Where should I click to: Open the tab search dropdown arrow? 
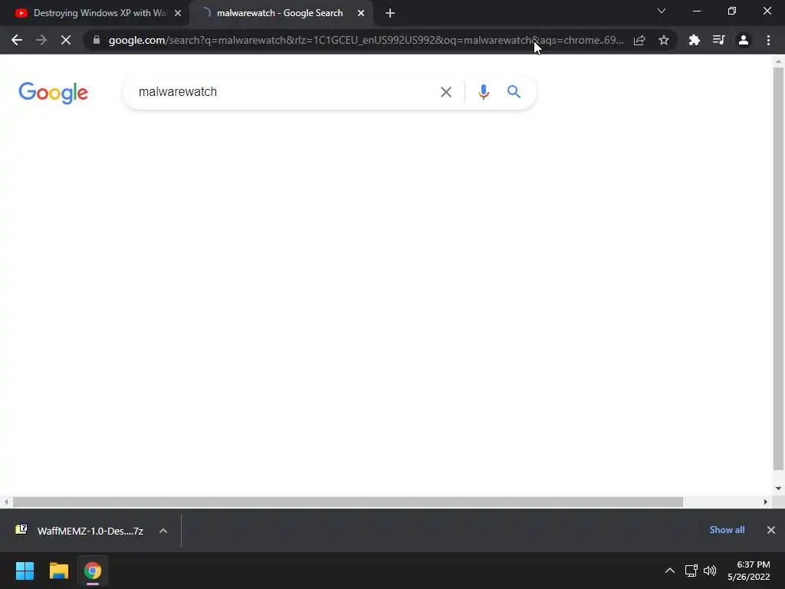point(662,11)
